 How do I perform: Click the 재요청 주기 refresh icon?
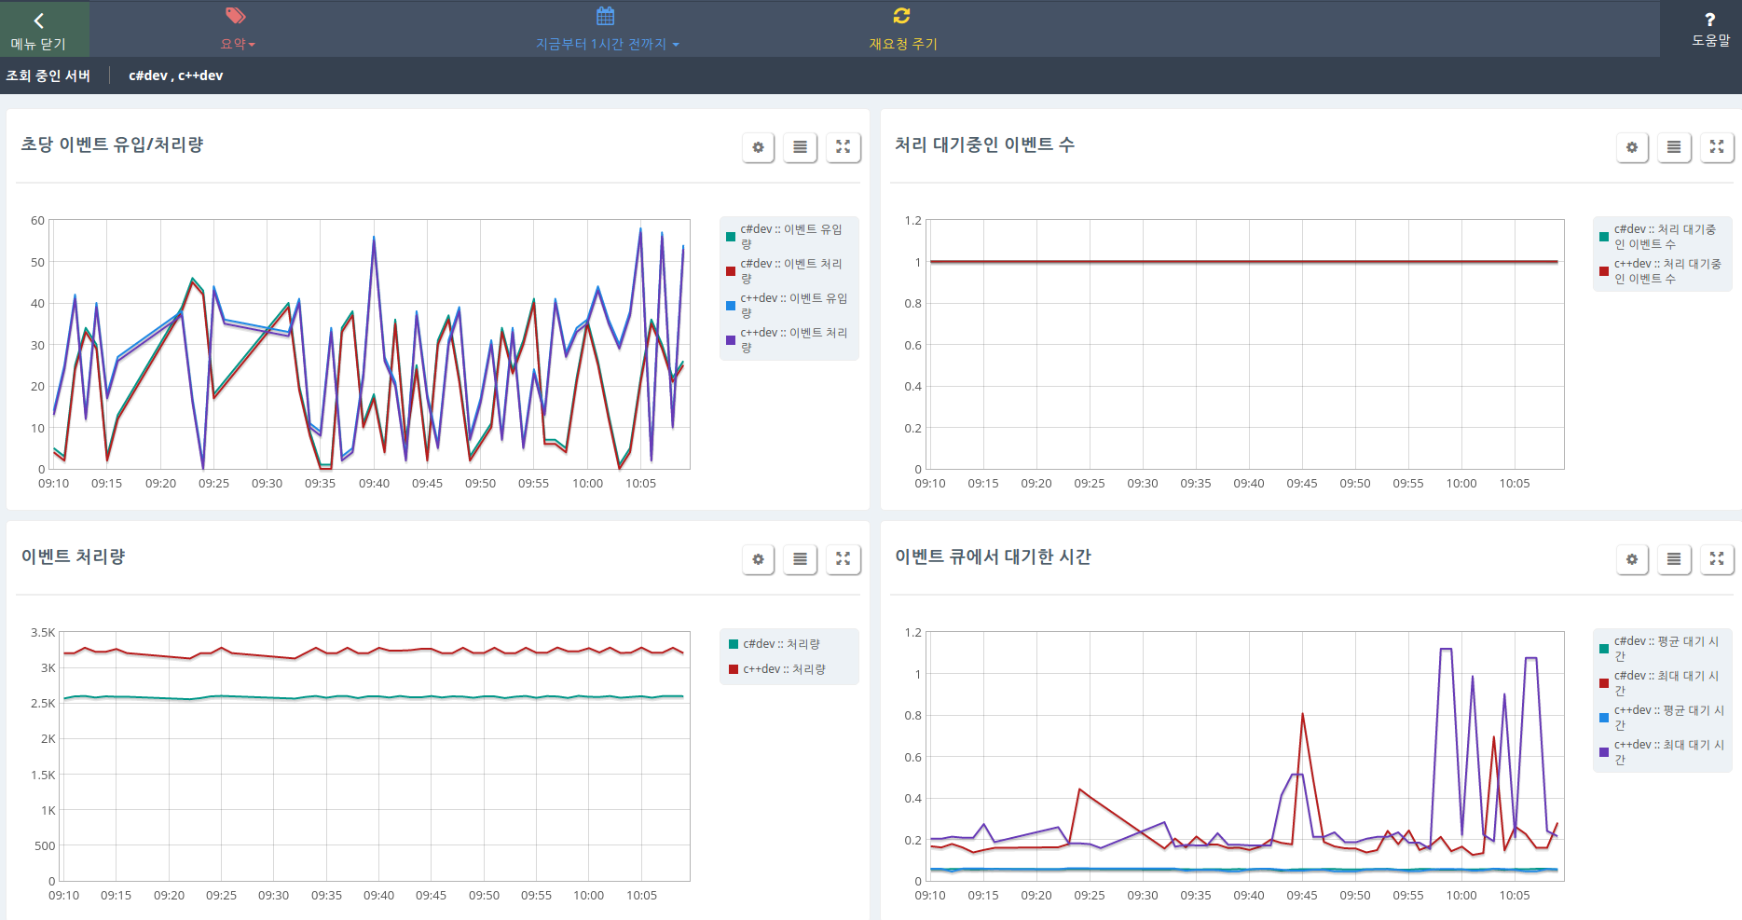[x=901, y=16]
